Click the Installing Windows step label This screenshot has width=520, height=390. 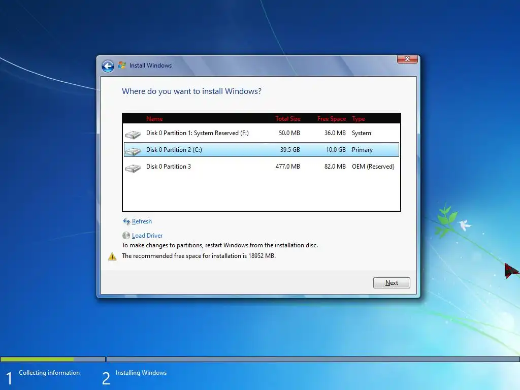(x=141, y=373)
